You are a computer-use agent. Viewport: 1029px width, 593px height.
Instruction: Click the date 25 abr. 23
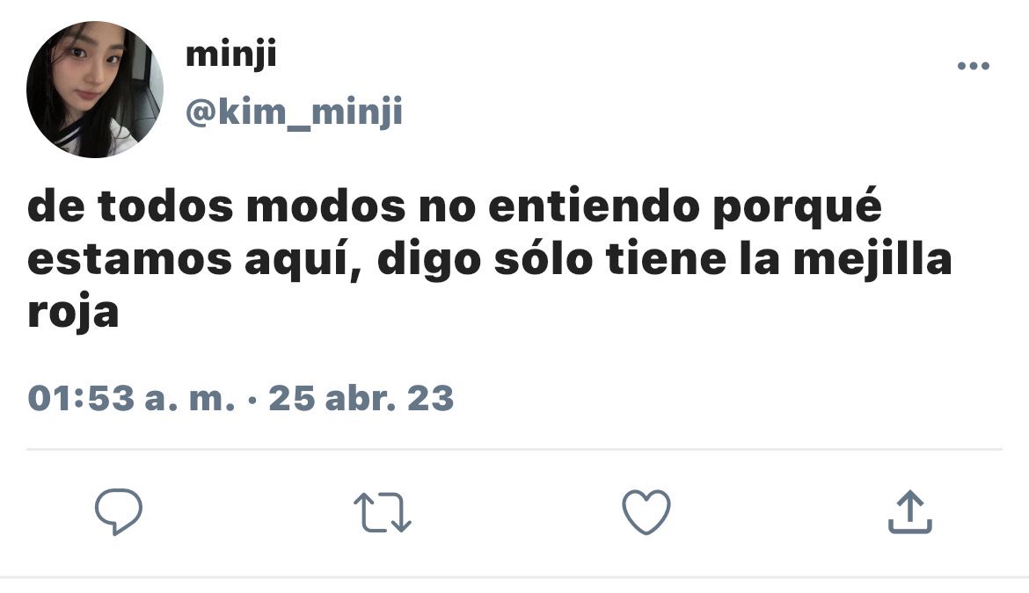pos(361,398)
